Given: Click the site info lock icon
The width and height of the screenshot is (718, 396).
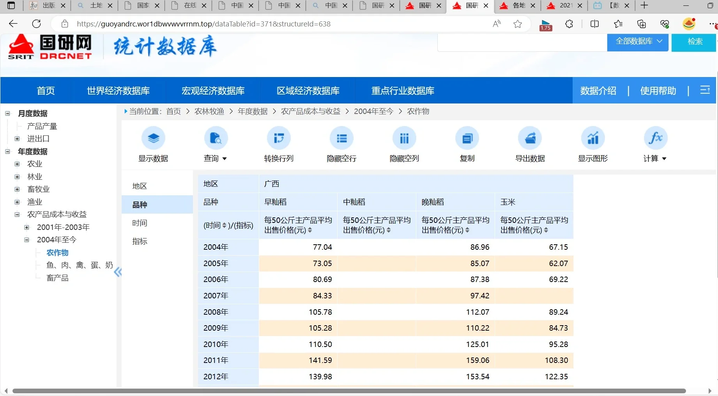Looking at the screenshot, I should [x=65, y=24].
